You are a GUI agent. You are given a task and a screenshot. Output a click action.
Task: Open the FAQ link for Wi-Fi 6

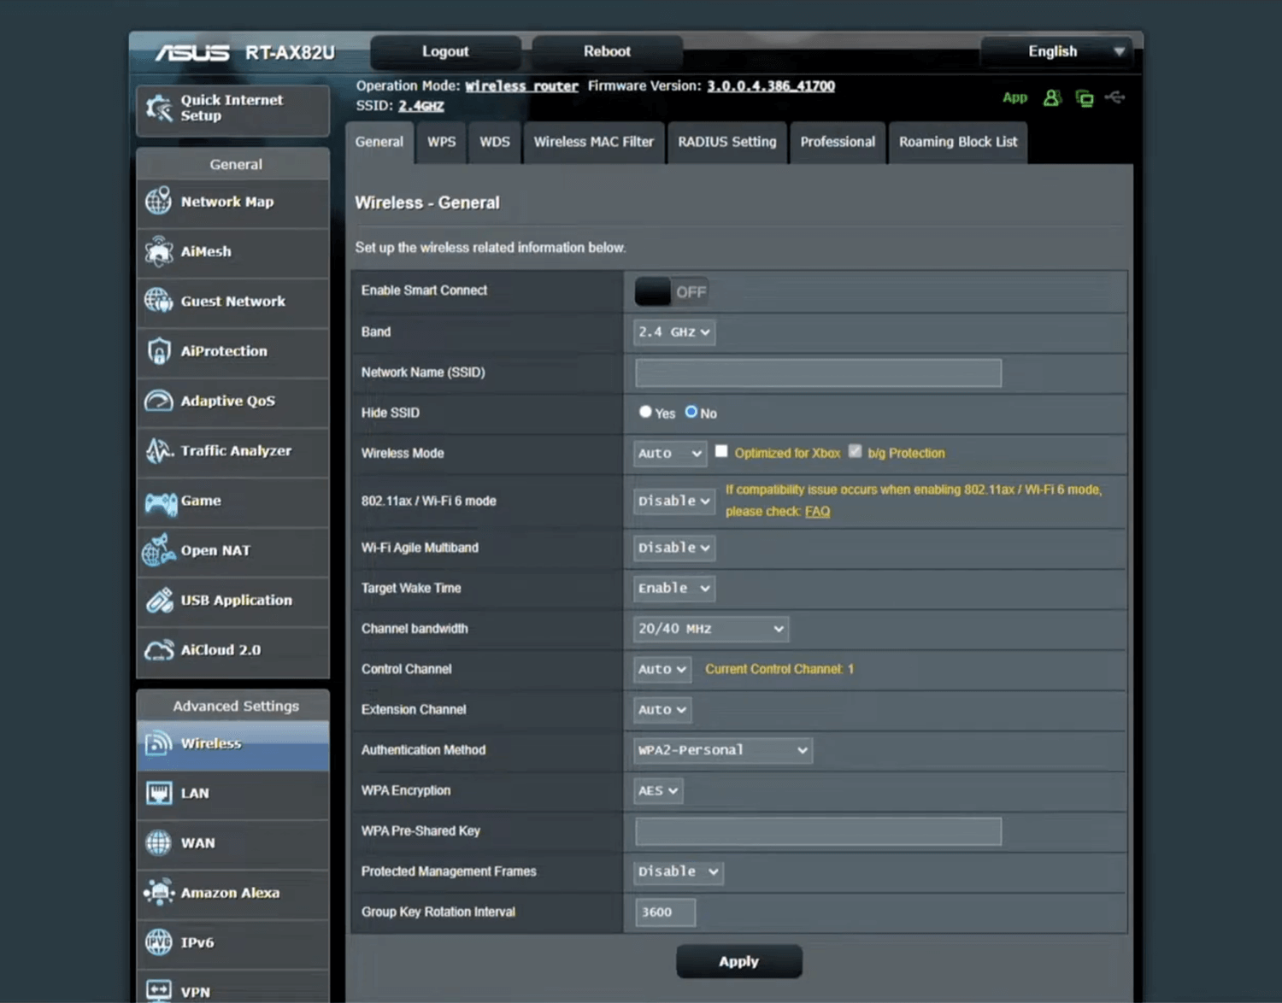(x=817, y=512)
